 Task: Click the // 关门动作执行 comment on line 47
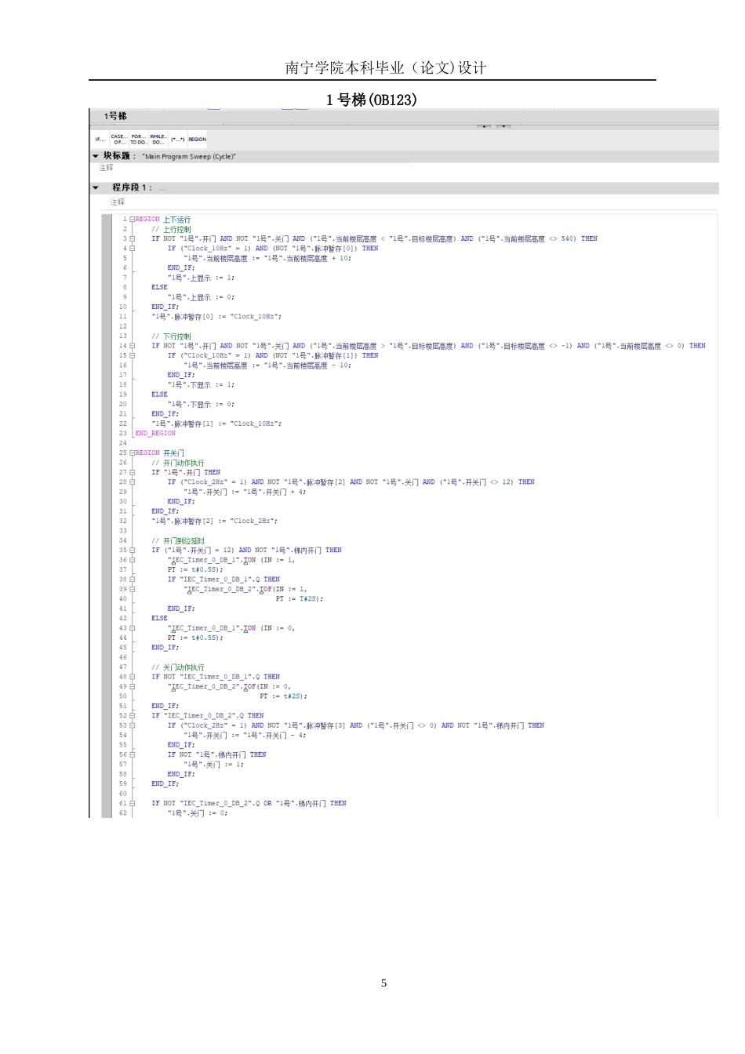pyautogui.click(x=178, y=667)
